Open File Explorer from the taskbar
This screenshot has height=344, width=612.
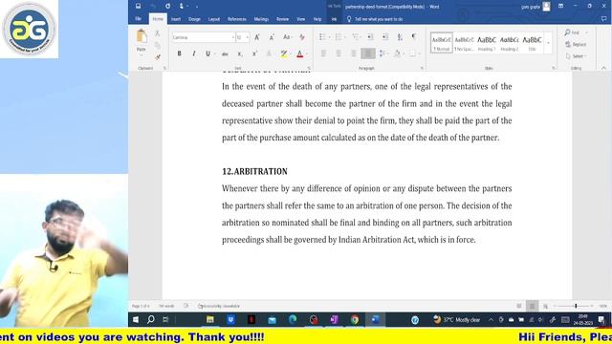tap(210, 320)
